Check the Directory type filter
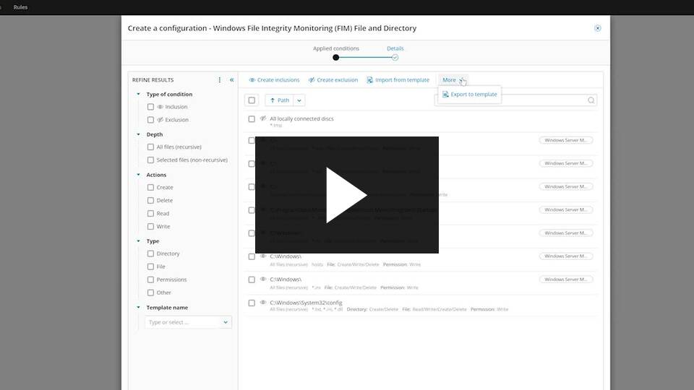Viewport: 694px width, 390px height. tap(150, 253)
